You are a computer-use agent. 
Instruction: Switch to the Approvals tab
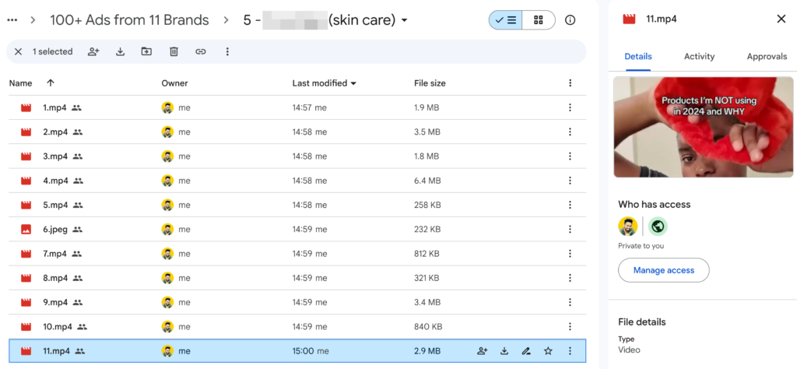[x=767, y=56]
